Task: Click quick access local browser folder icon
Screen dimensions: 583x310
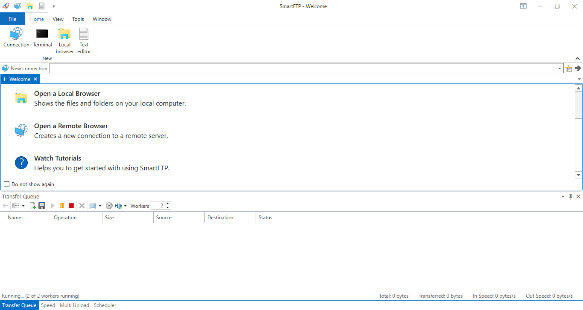Action: (x=30, y=6)
